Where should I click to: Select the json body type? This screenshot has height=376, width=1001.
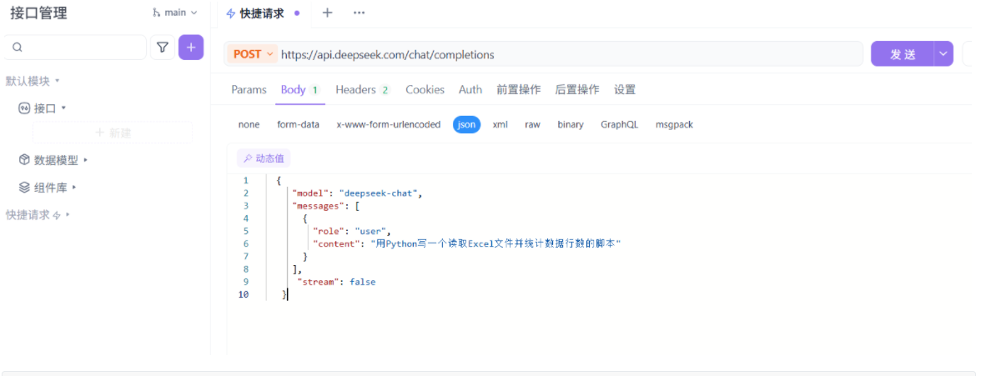point(466,124)
